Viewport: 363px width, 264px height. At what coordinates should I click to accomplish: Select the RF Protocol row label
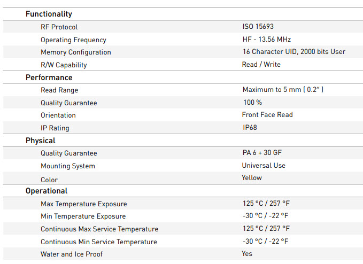tap(59, 27)
